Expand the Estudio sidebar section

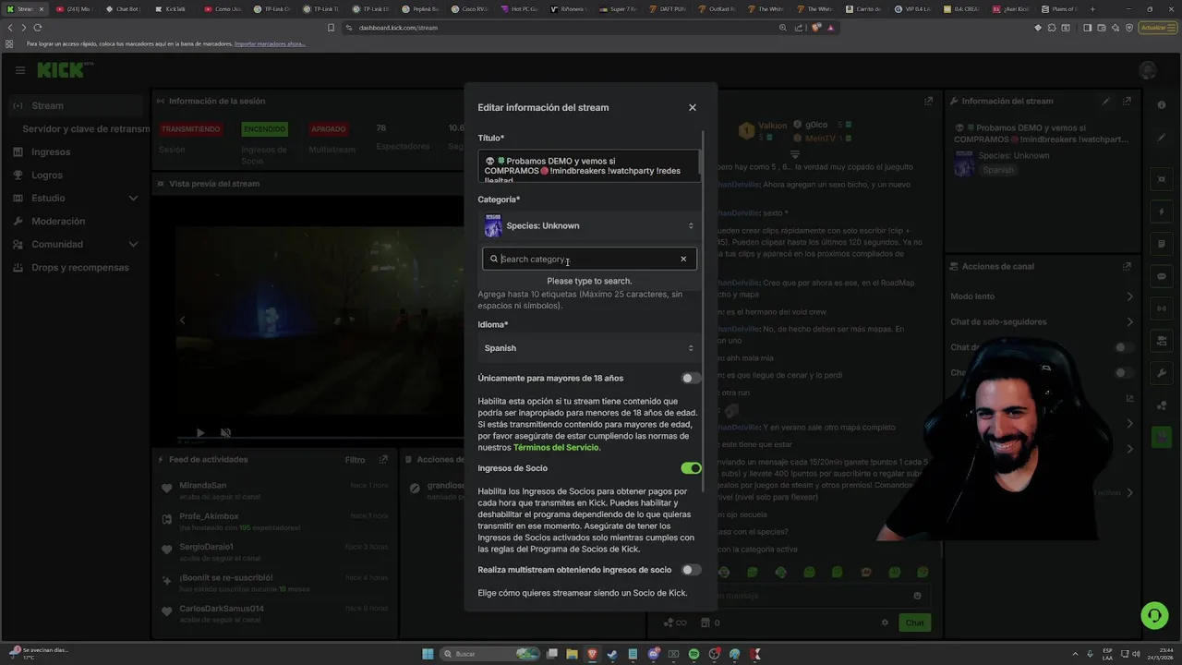(74, 198)
